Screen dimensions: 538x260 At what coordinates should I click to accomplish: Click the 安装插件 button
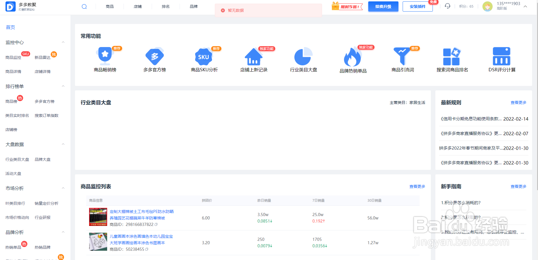point(418,6)
